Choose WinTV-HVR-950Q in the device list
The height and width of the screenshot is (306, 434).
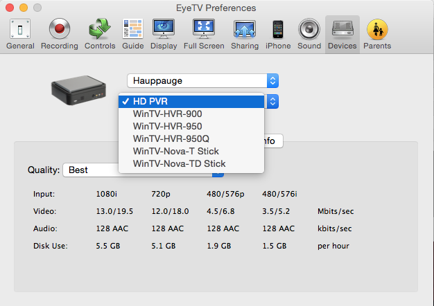point(191,138)
